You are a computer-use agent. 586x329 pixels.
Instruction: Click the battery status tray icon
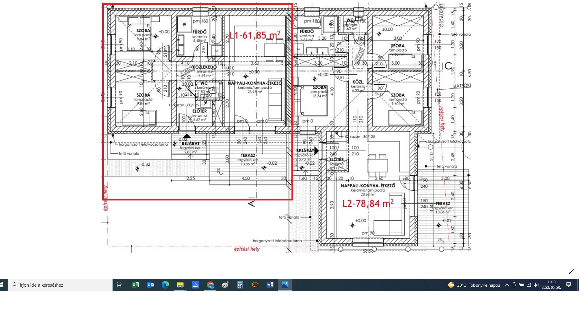click(522, 285)
